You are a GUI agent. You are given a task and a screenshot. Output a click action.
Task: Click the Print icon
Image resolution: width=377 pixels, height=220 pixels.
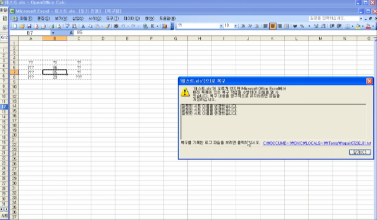pos(52,26)
